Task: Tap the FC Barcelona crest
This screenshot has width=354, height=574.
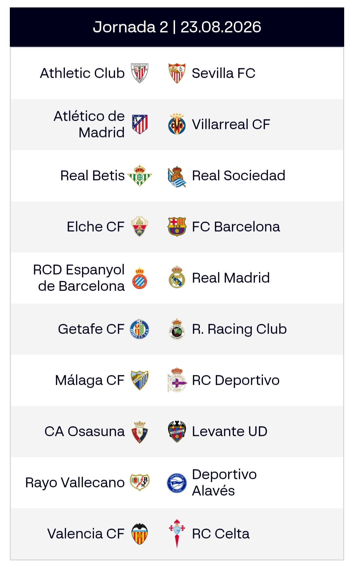Action: [177, 227]
